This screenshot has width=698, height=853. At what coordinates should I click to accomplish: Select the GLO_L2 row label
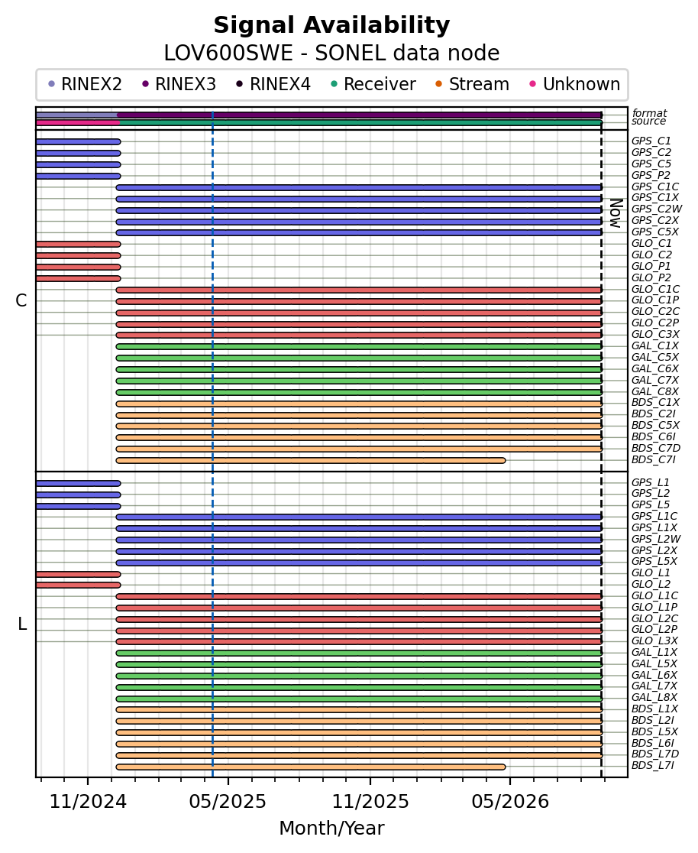tap(651, 584)
